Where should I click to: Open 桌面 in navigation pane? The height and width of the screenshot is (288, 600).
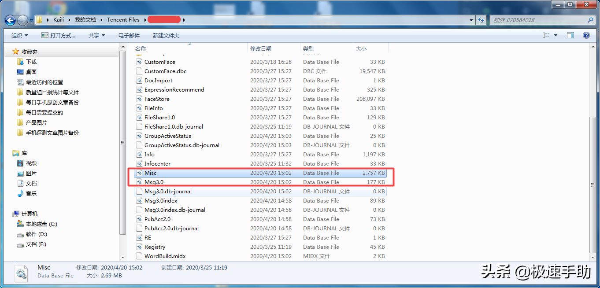(x=31, y=72)
